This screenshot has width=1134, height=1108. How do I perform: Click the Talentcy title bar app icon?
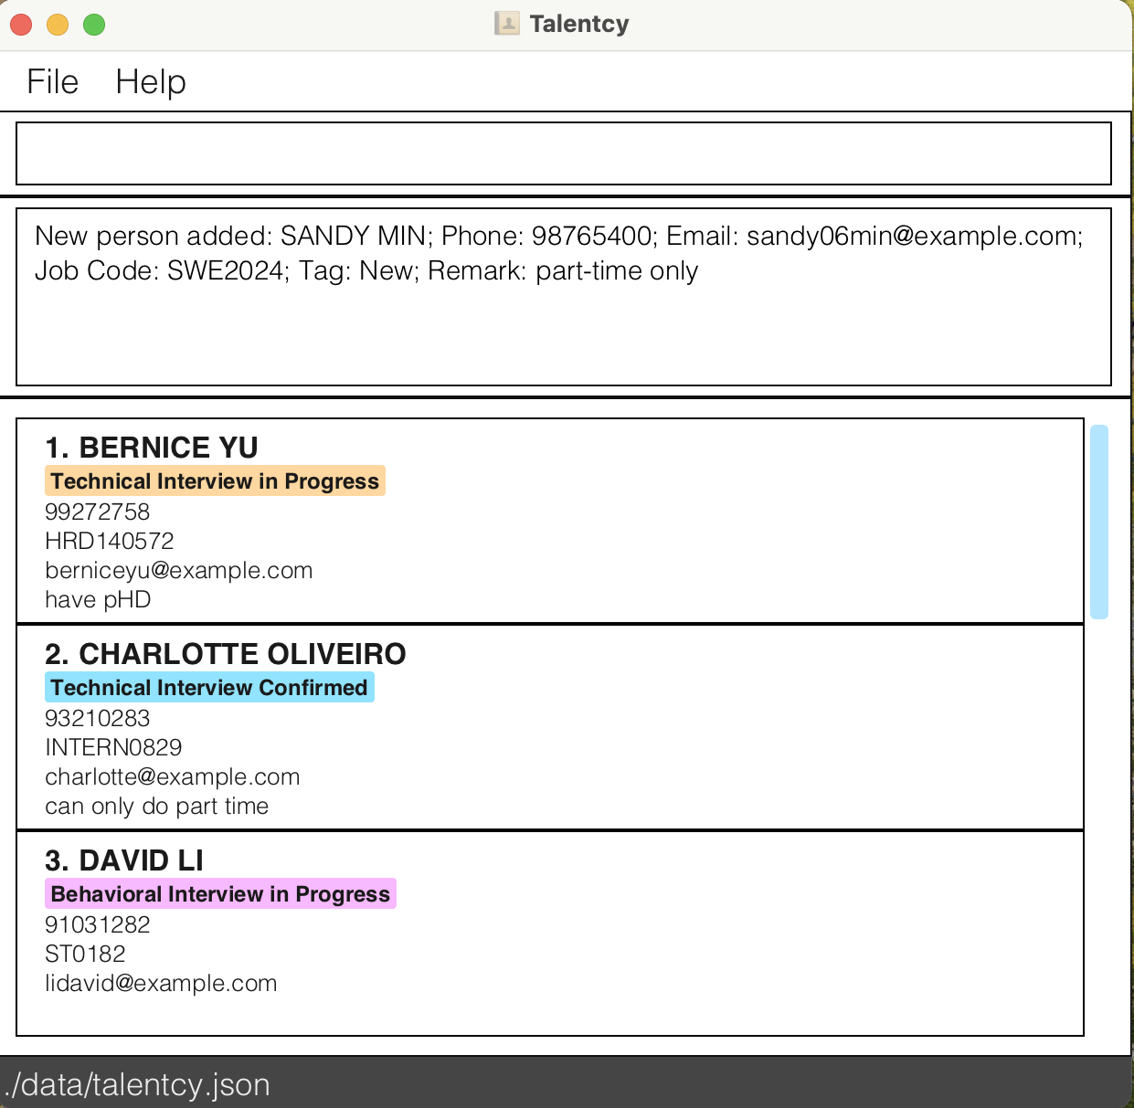click(507, 24)
